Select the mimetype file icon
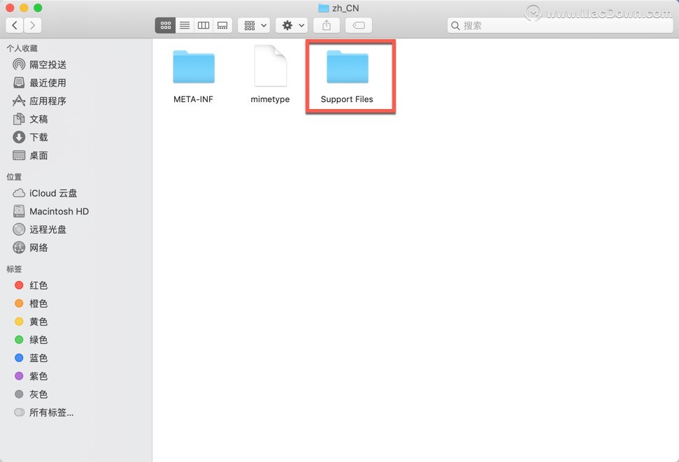This screenshot has height=462, width=679. (x=270, y=66)
